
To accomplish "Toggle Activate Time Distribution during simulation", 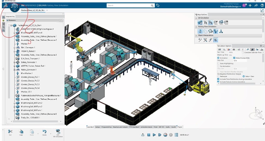I will (218, 79).
